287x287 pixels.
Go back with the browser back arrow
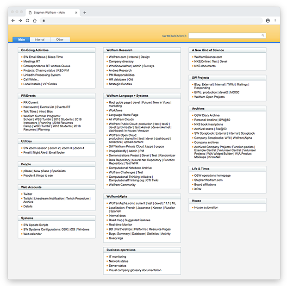pos(13,20)
